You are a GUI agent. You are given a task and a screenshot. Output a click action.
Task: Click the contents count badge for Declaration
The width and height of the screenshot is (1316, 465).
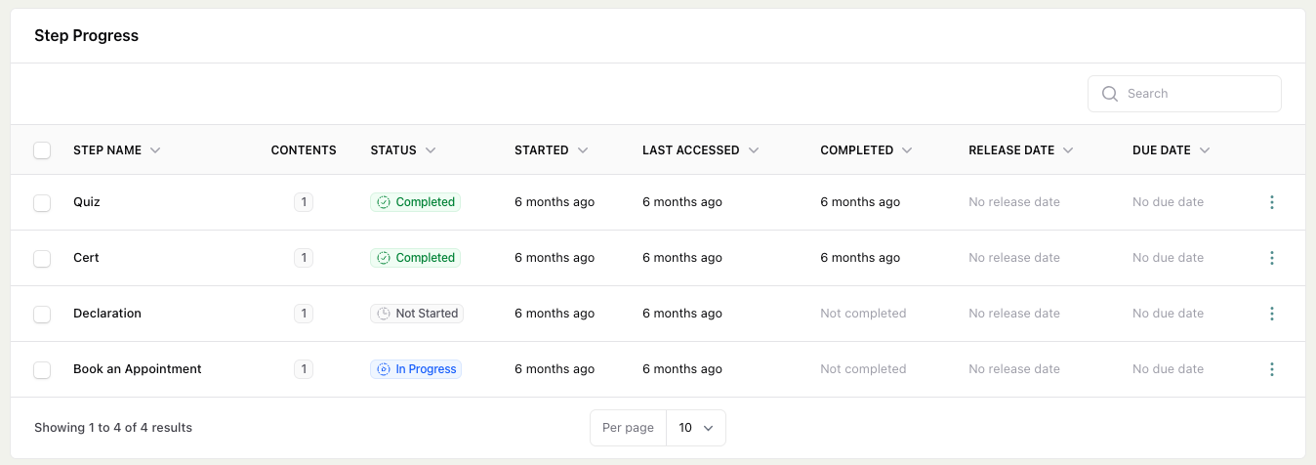(304, 314)
